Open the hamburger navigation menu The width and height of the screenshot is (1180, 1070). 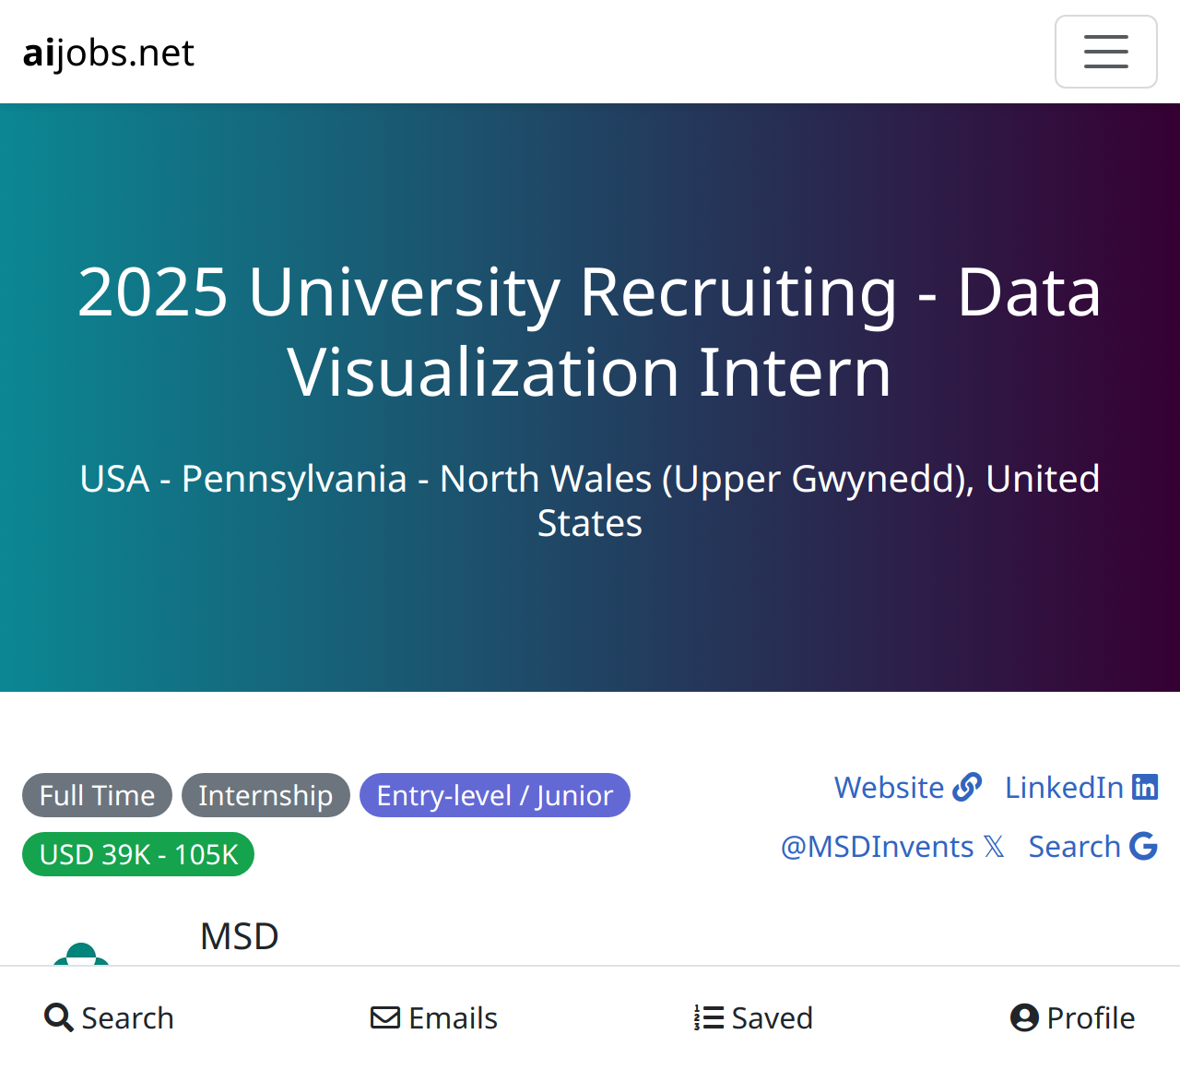pyautogui.click(x=1105, y=52)
